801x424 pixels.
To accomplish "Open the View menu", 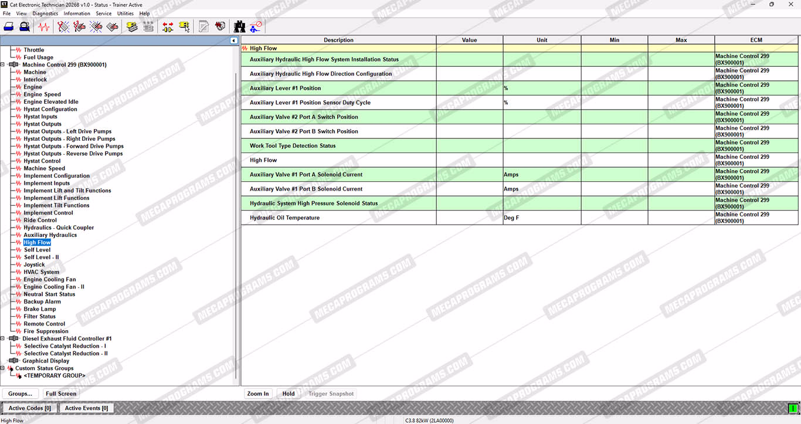I will [x=22, y=13].
